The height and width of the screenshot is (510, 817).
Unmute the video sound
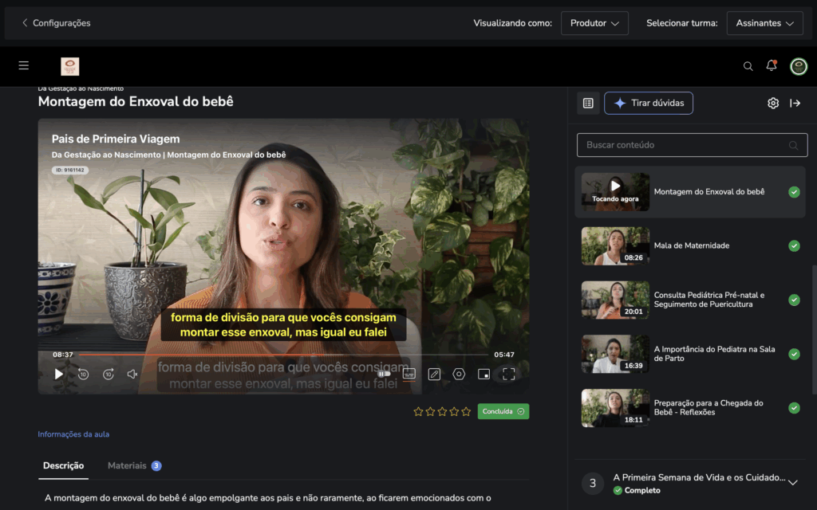(132, 374)
